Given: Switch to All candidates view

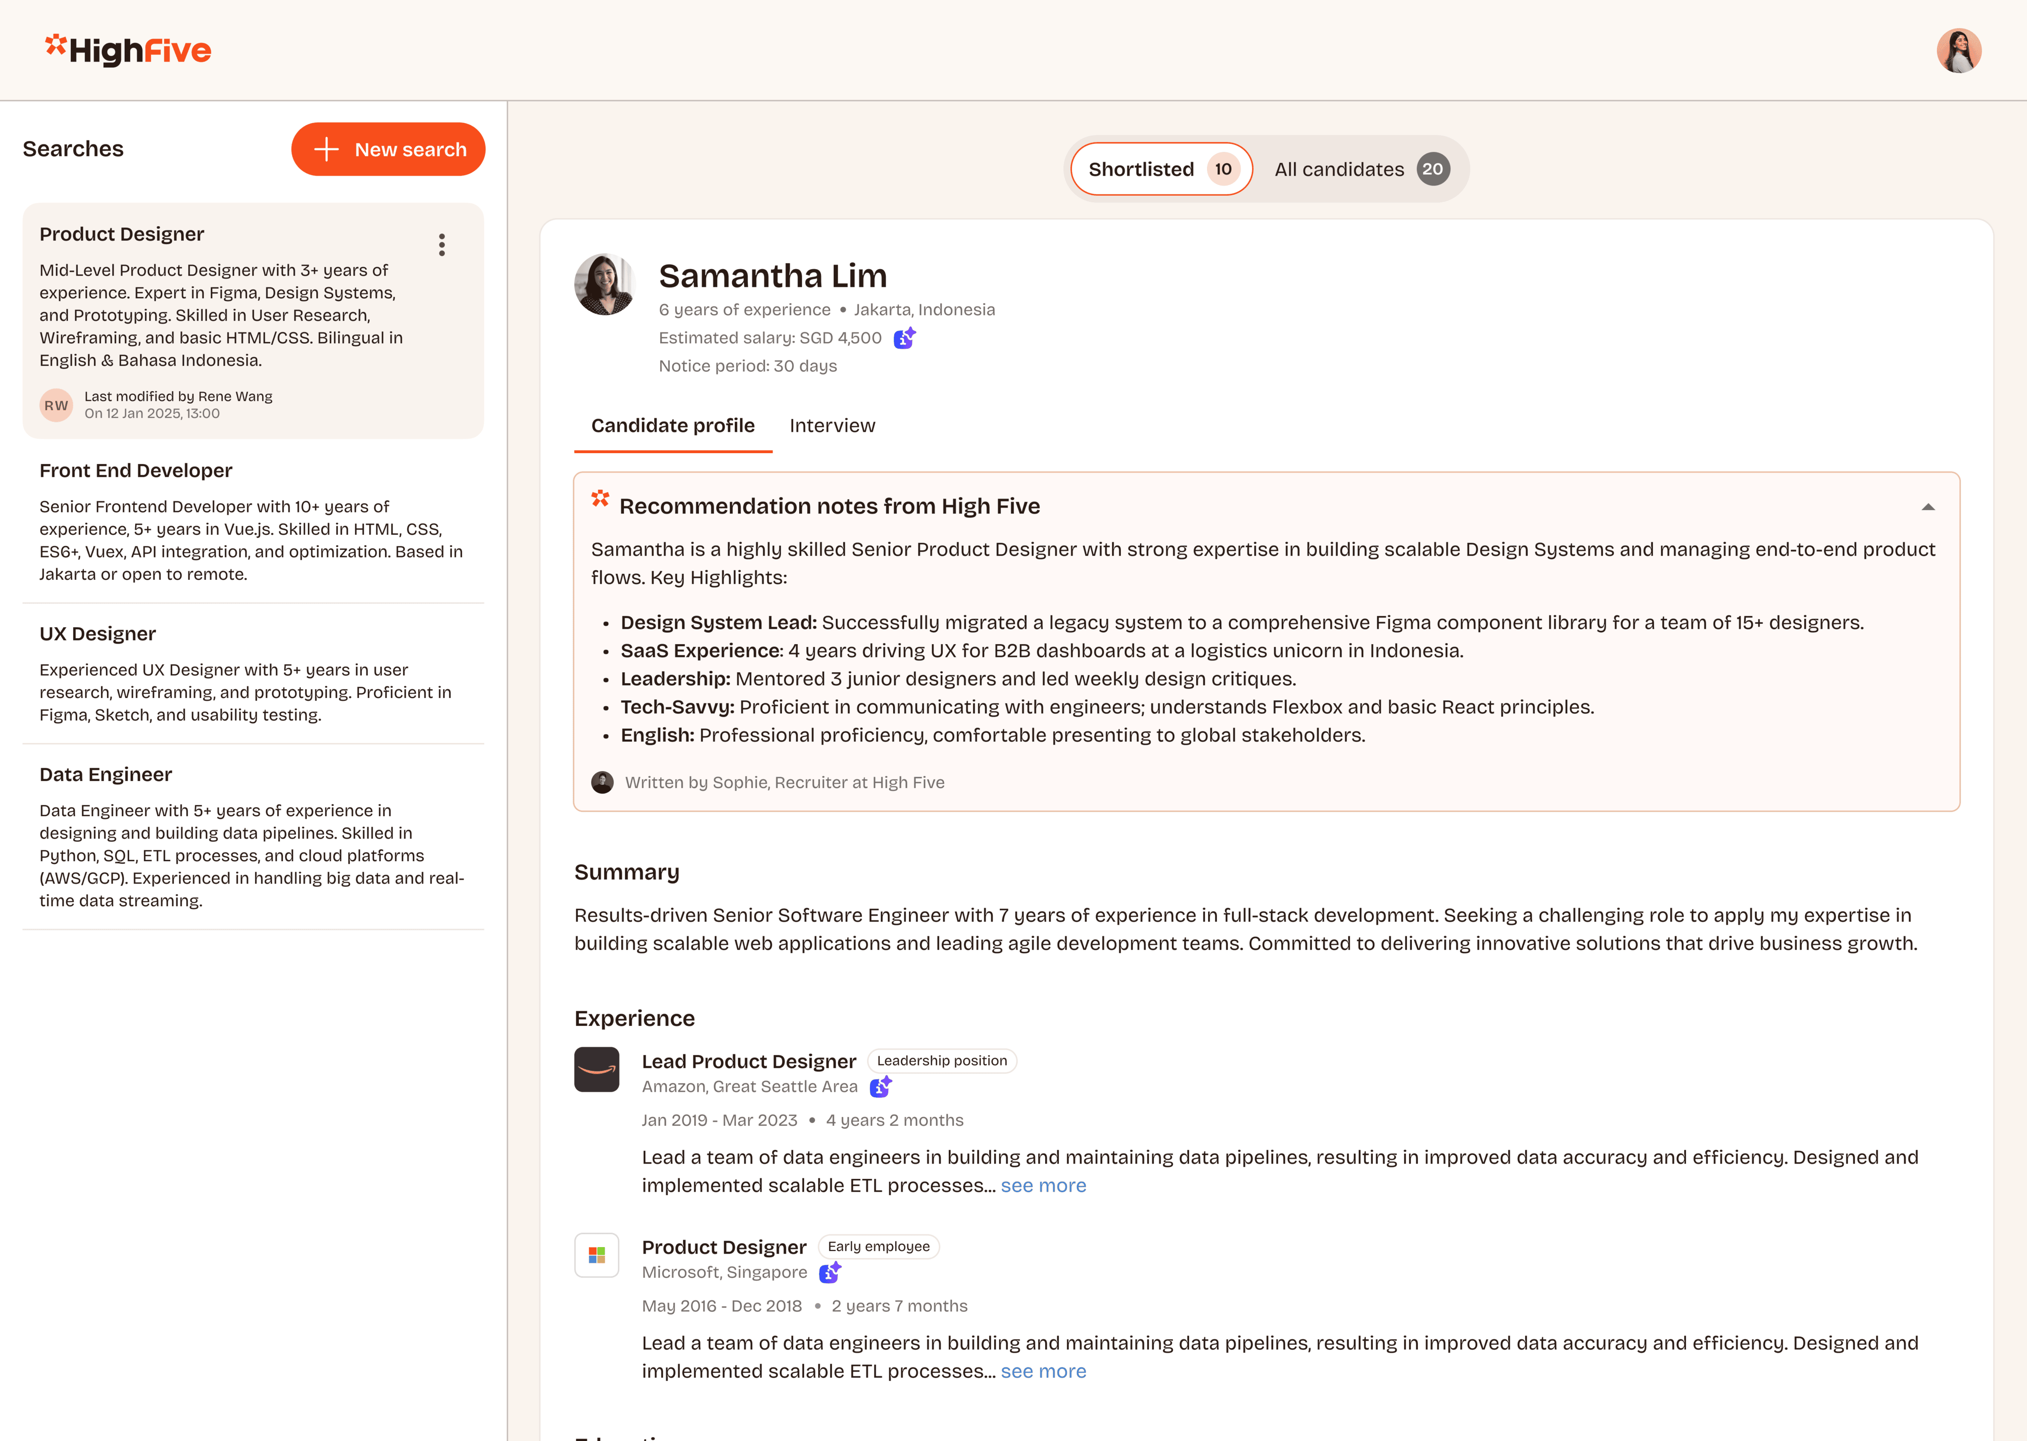Looking at the screenshot, I should [1360, 170].
